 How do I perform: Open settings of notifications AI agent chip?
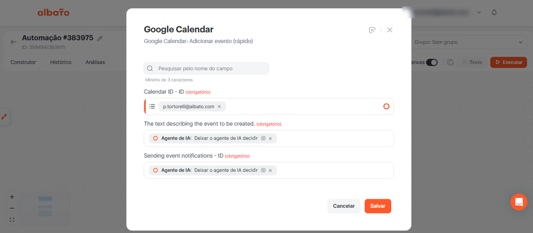click(x=263, y=171)
